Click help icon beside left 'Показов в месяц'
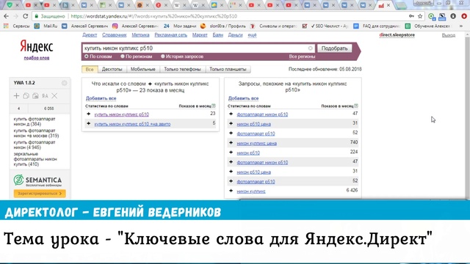The height and width of the screenshot is (264, 470). tap(214, 106)
